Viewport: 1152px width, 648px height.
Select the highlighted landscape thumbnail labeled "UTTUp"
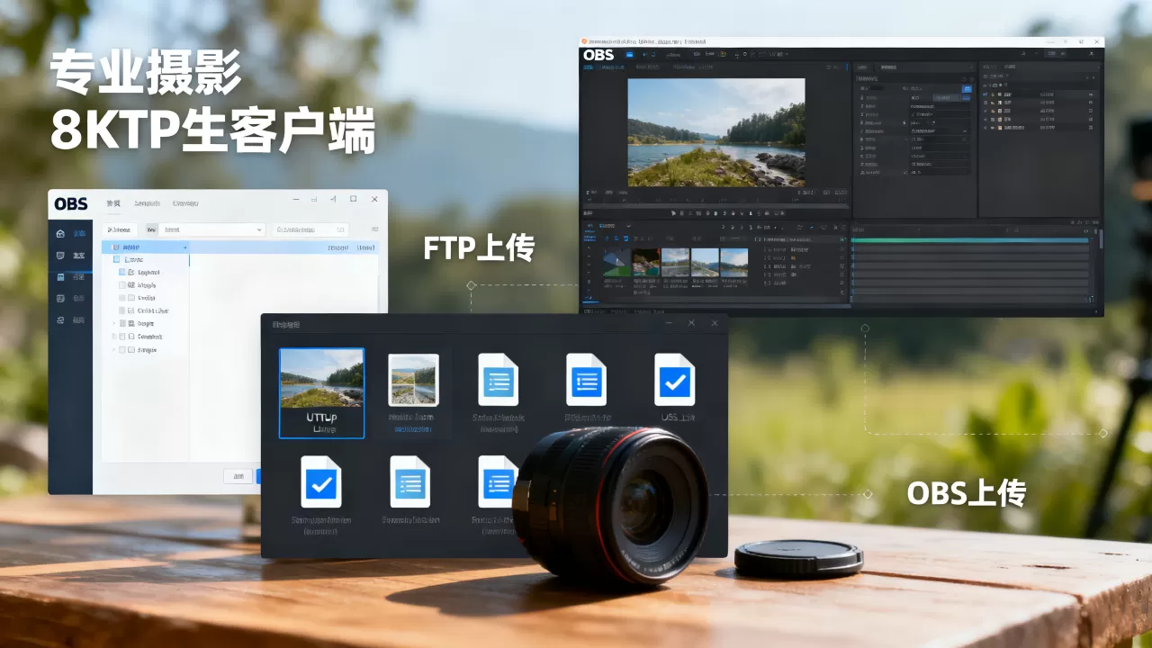tap(321, 393)
